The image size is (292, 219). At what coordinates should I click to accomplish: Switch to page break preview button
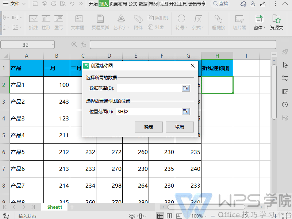179,216
